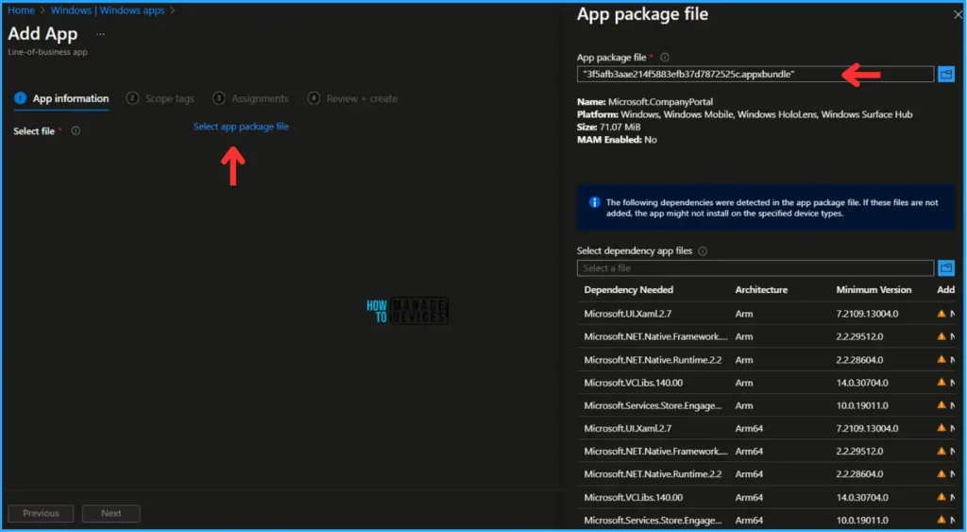Click the info icon in dependencies banner
Image resolution: width=967 pixels, height=532 pixels.
point(595,202)
